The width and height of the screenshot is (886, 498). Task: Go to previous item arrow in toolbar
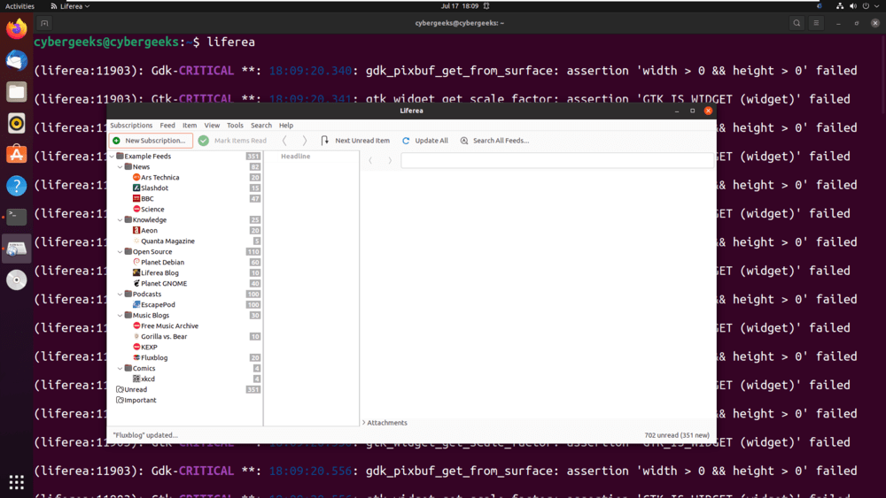coord(284,141)
